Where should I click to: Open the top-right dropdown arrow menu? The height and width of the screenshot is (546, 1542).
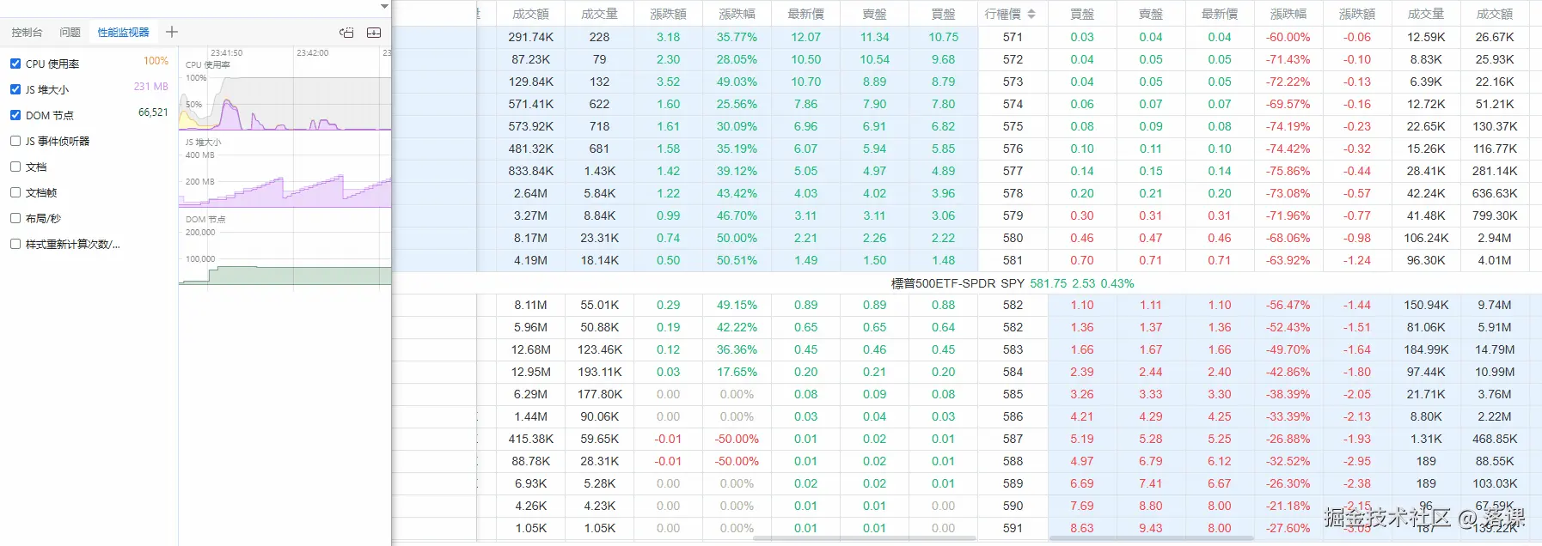(383, 6)
